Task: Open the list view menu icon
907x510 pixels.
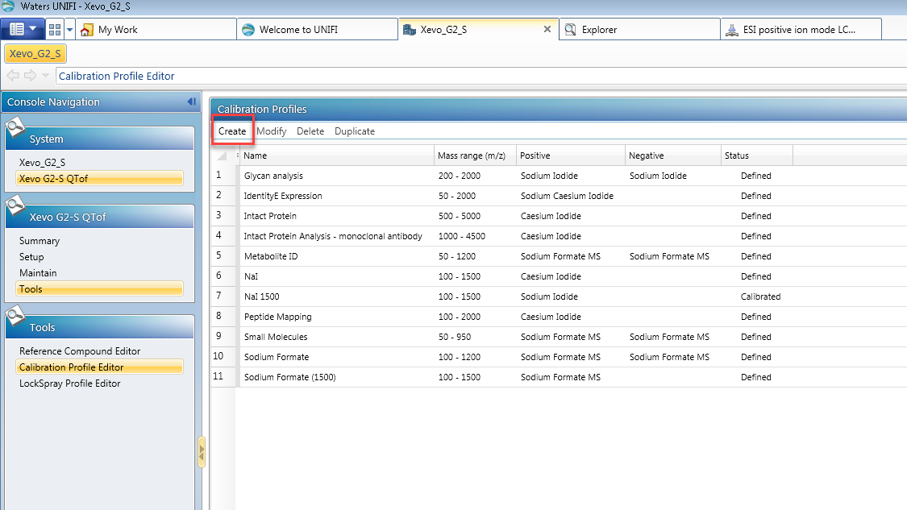Action: tap(17, 30)
